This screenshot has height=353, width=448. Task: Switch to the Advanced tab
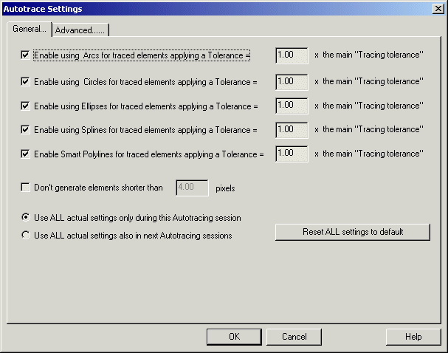click(80, 30)
